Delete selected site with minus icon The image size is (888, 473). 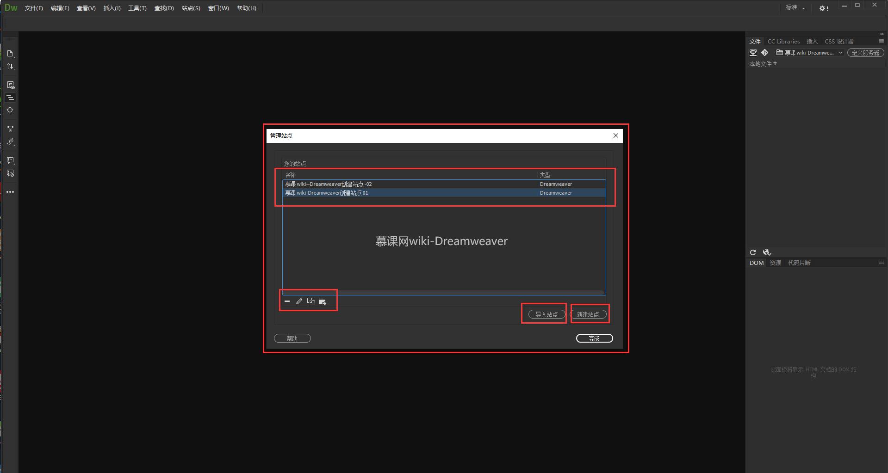[x=287, y=301]
